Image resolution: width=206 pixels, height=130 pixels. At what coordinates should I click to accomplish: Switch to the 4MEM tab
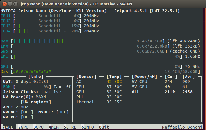coord(54,127)
